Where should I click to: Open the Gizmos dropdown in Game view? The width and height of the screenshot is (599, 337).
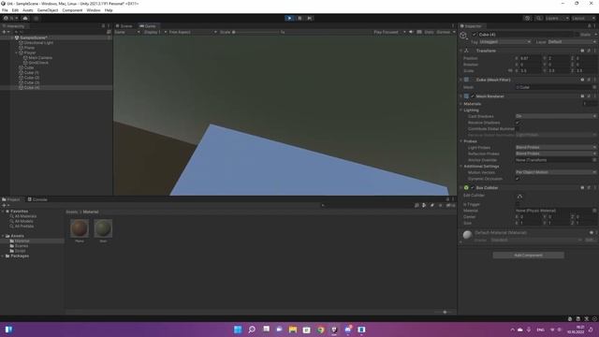(446, 32)
